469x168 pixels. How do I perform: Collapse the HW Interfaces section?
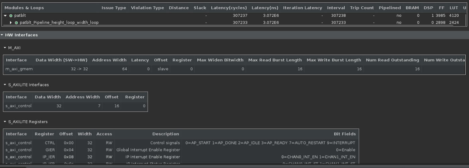2,35
